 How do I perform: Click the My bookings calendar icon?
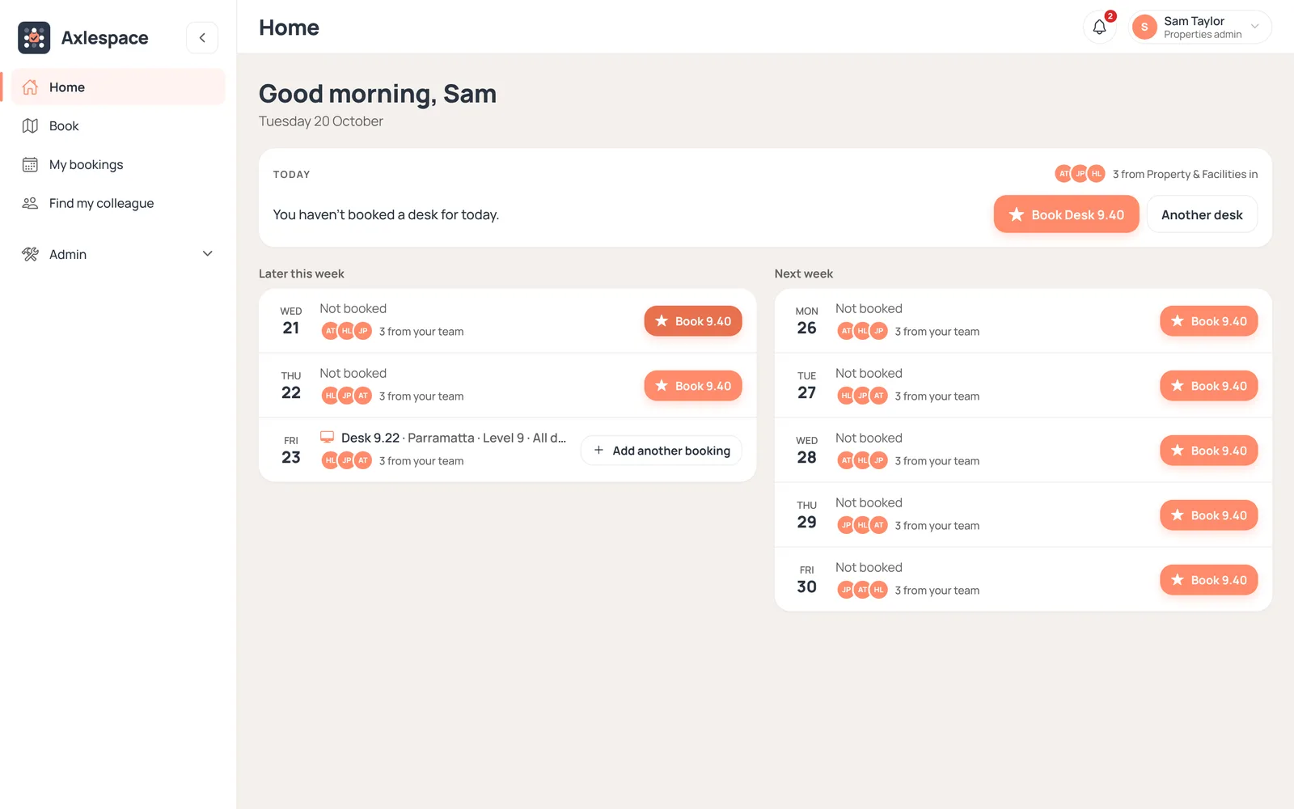(x=30, y=165)
